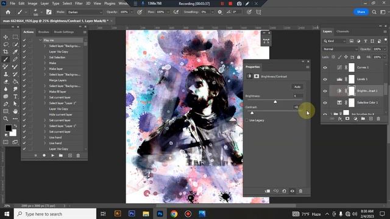390x219 pixels.
Task: Open the layer Fill dropdown arrow
Action: pyautogui.click(x=385, y=57)
